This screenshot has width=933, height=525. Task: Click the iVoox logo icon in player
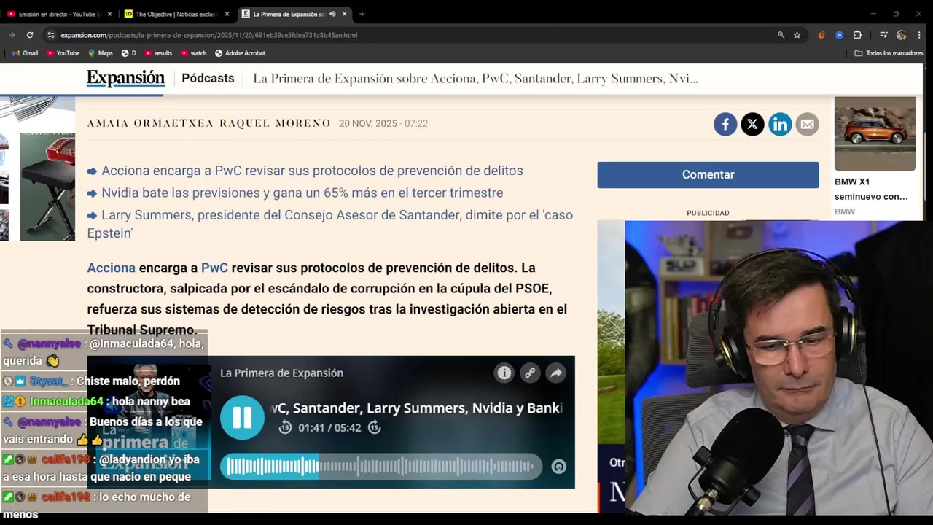[558, 467]
